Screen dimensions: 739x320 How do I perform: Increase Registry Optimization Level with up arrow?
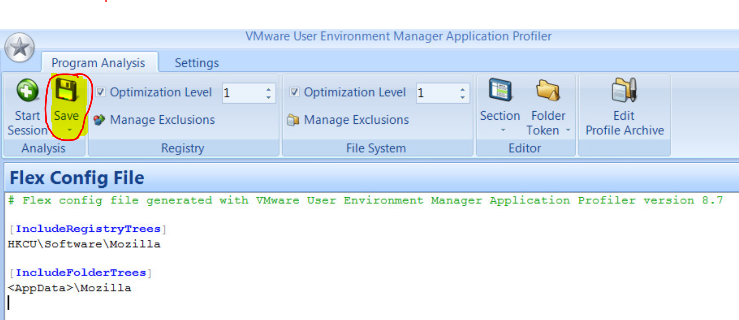point(269,89)
